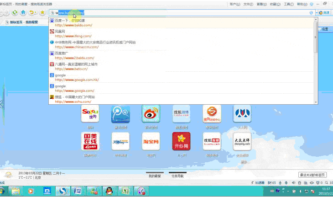The height and width of the screenshot is (197, 333).
Task: Click the refresh page icon
Action: [14, 12]
